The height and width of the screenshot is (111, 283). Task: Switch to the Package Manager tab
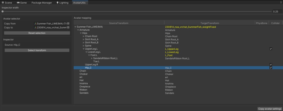click(x=42, y=2)
